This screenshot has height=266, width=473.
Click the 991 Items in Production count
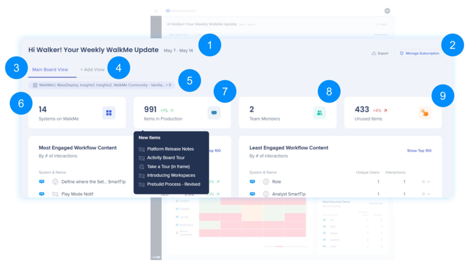pyautogui.click(x=150, y=109)
